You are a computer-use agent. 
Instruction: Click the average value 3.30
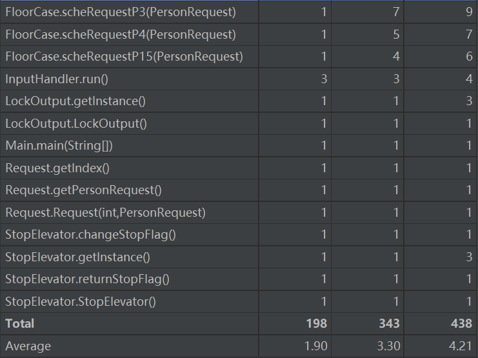(389, 346)
